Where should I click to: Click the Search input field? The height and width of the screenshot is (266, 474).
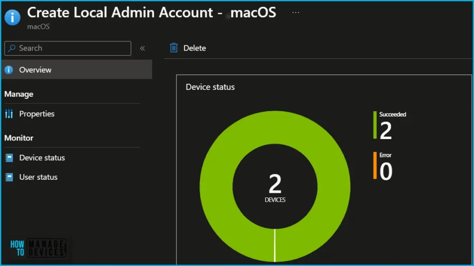click(x=68, y=48)
